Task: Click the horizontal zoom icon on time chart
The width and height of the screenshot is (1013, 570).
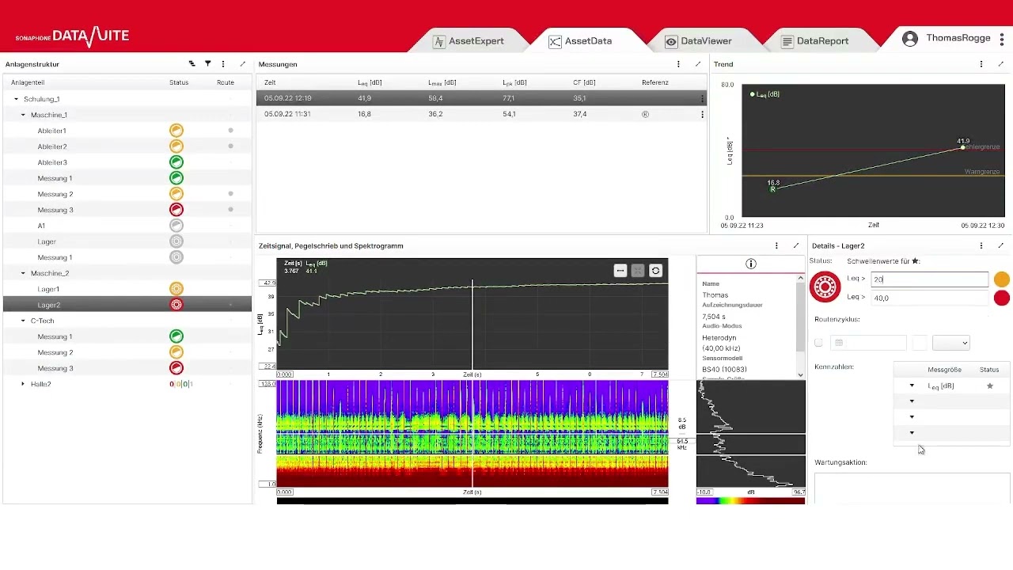Action: (x=620, y=271)
